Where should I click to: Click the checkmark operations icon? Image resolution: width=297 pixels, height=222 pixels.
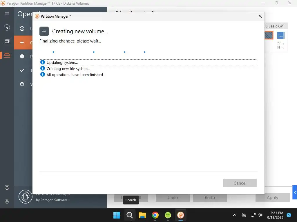(22, 70)
